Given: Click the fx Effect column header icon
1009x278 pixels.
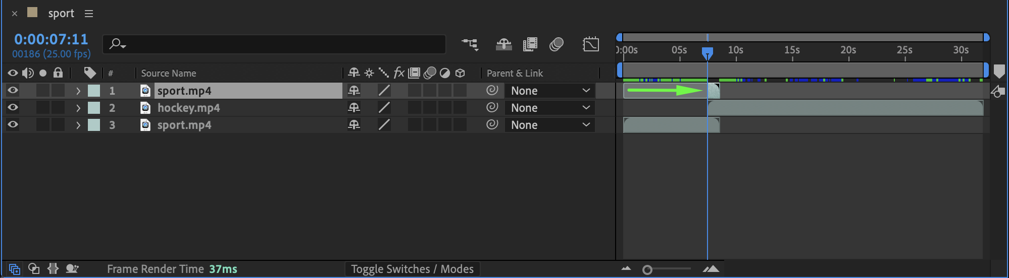Looking at the screenshot, I should click(x=399, y=73).
